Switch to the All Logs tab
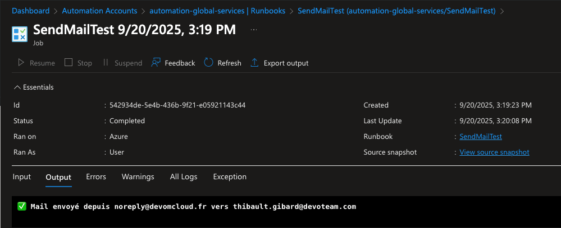 click(x=184, y=176)
